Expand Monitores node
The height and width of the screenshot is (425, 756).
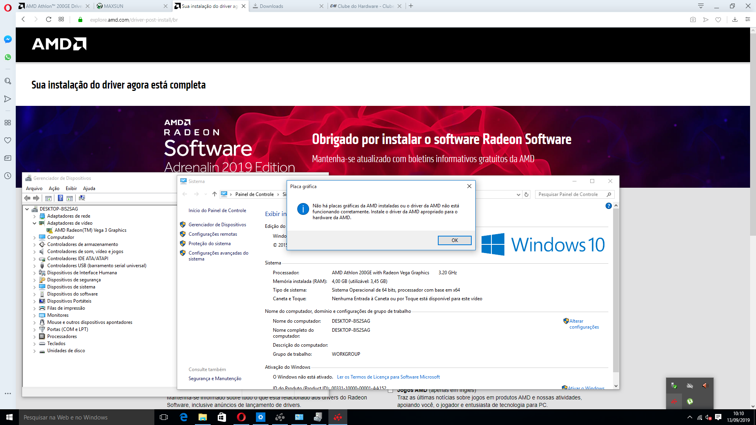(x=34, y=315)
